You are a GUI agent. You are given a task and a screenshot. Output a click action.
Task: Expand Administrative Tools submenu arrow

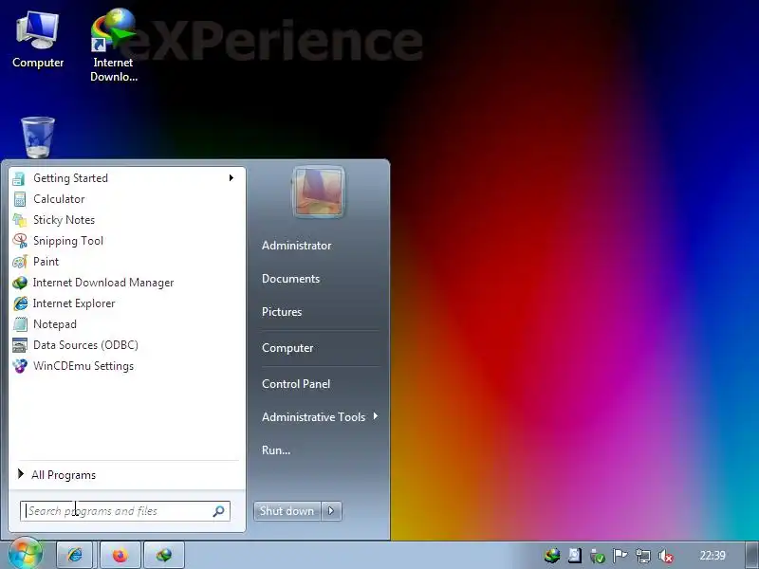(x=375, y=416)
